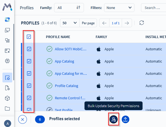
Task: Open the profiles section in sidebar
Action: click(x=7, y=78)
